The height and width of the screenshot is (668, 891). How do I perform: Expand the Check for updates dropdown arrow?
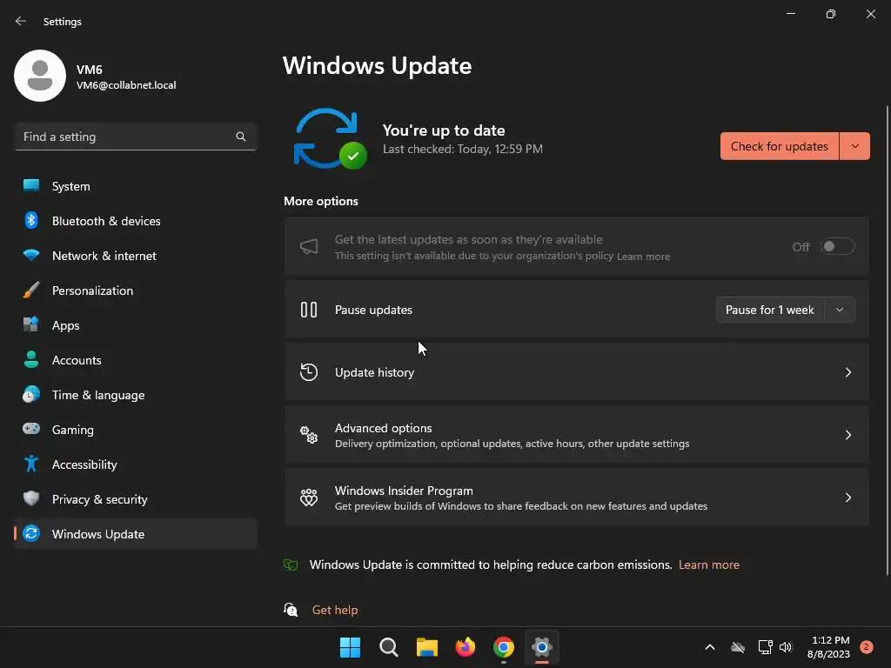pos(854,146)
